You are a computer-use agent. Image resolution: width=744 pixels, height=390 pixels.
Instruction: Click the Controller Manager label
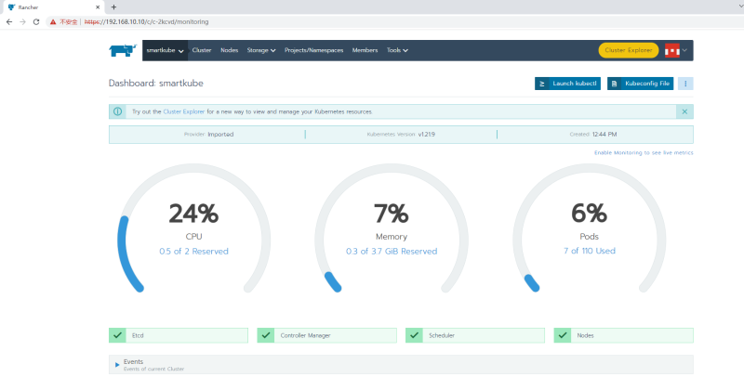point(305,335)
